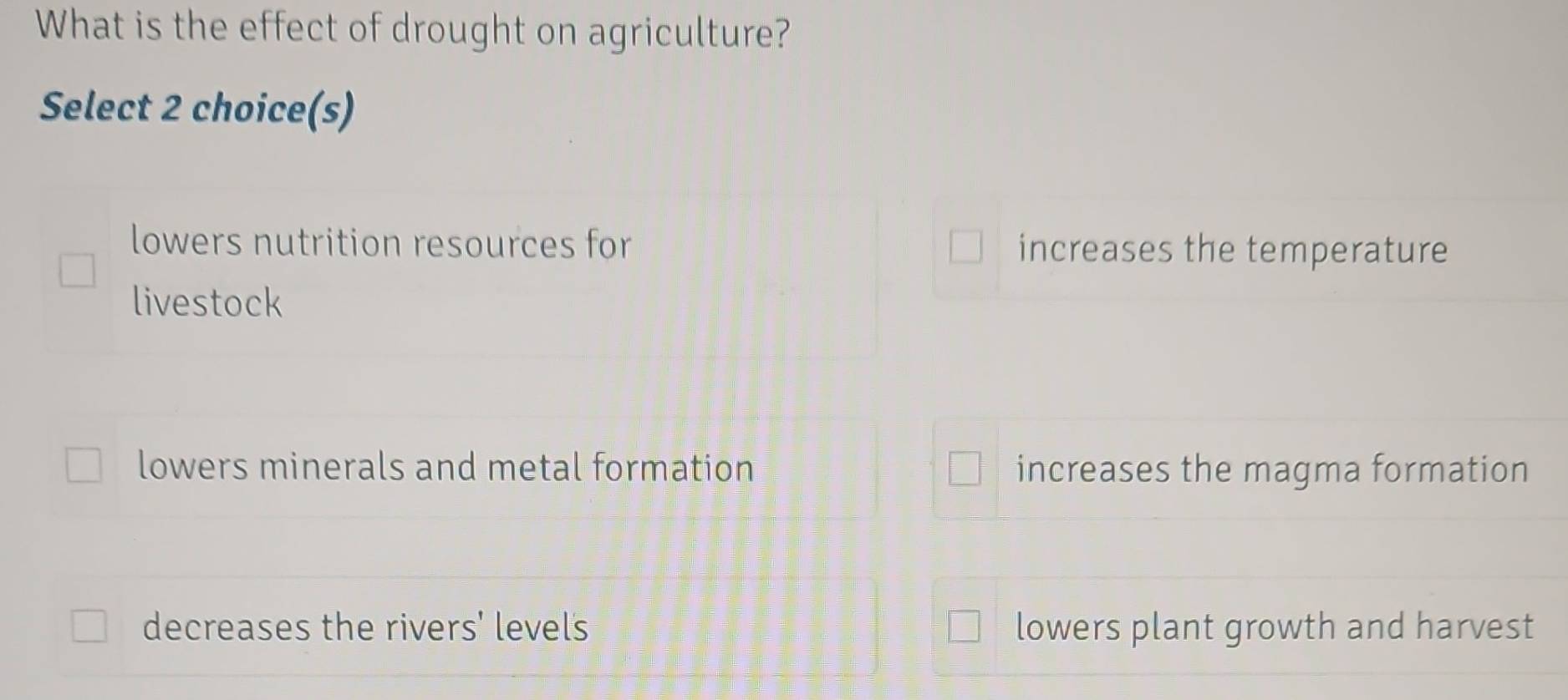Select the 'decreases the rivers' levels' checkbox
1568x700 pixels.
point(89,625)
